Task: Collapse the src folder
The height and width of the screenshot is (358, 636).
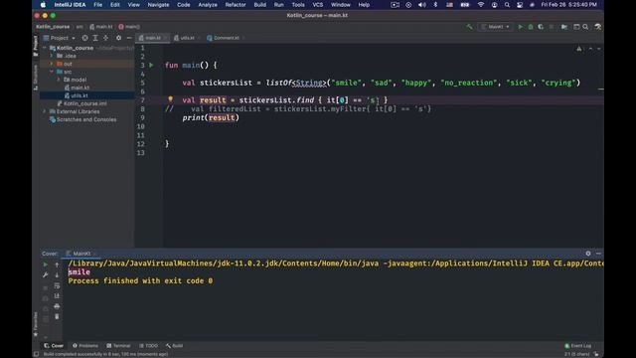Action: tap(52, 72)
